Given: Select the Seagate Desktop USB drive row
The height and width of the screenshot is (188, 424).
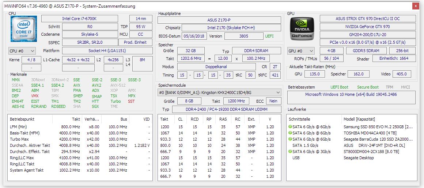Looking at the screenshot, I should pos(351,158).
